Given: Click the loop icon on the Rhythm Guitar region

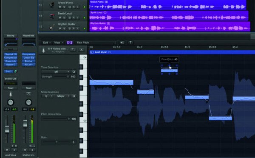Looking at the screenshot, I should coord(108,23).
